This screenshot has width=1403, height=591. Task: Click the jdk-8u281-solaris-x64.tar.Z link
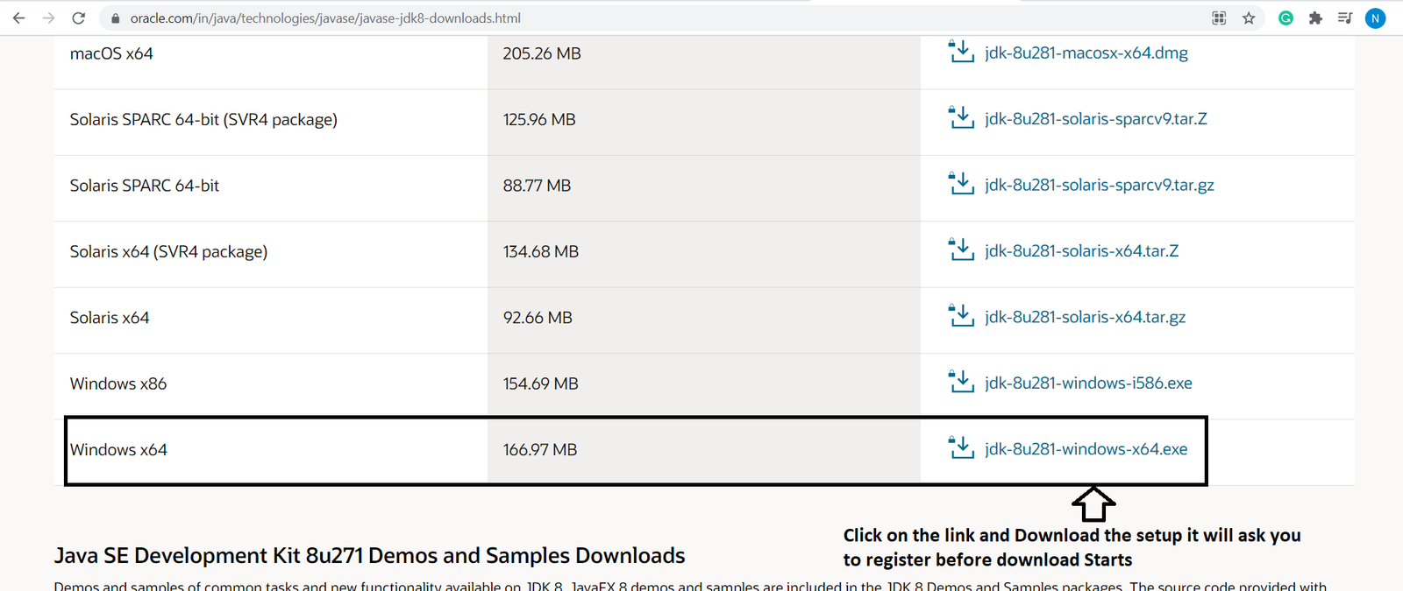[x=1081, y=251]
